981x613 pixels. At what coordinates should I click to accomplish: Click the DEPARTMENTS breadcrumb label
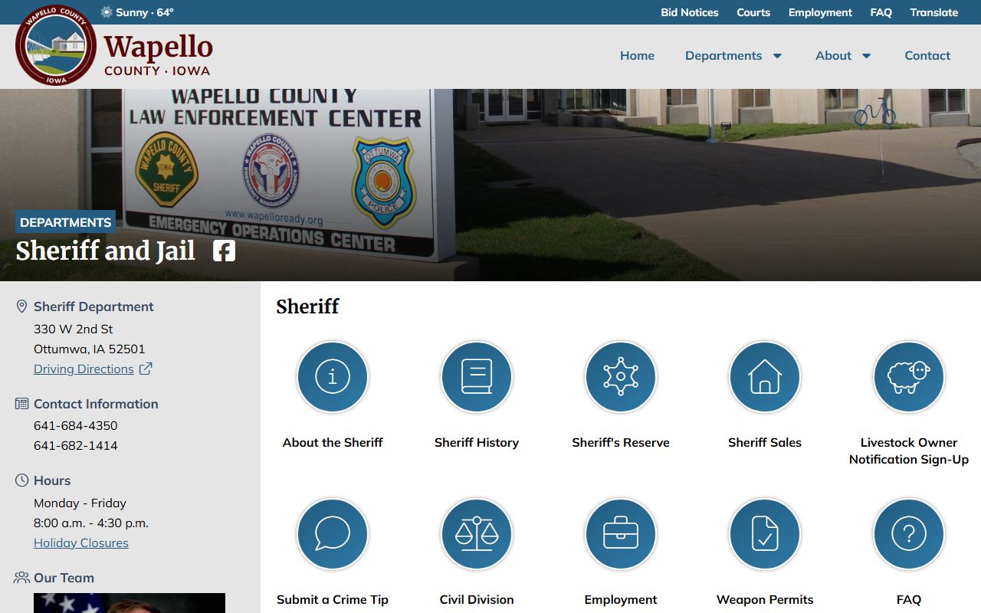click(x=65, y=222)
